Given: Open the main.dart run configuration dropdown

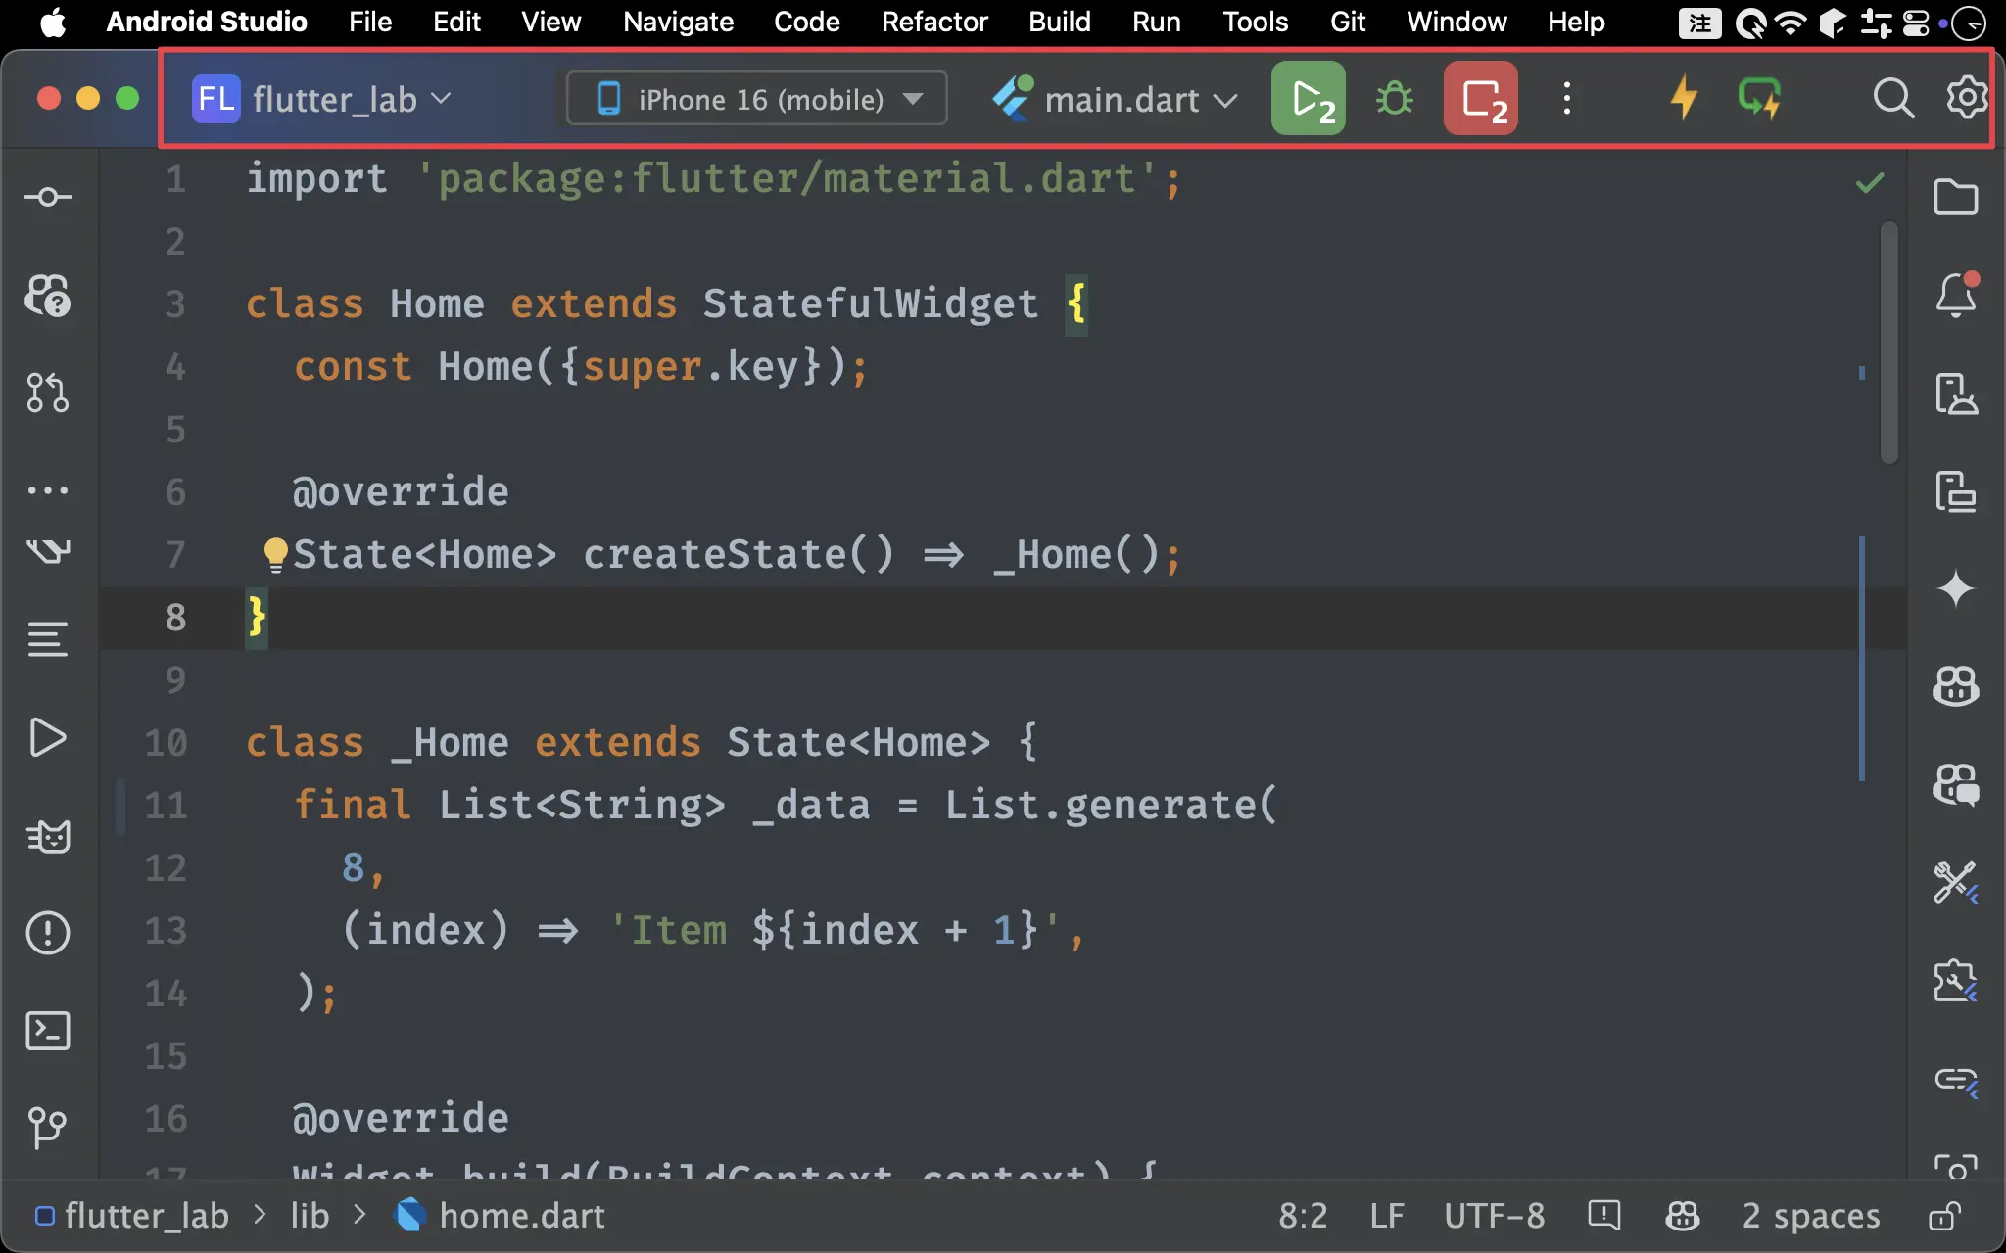Looking at the screenshot, I should tap(1116, 99).
